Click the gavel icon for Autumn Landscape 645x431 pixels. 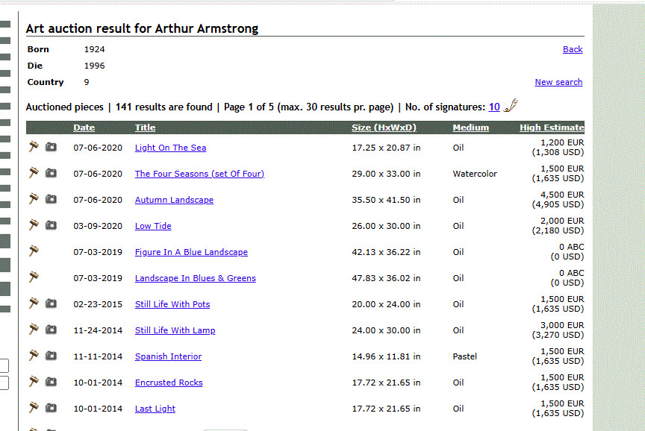[x=34, y=199]
